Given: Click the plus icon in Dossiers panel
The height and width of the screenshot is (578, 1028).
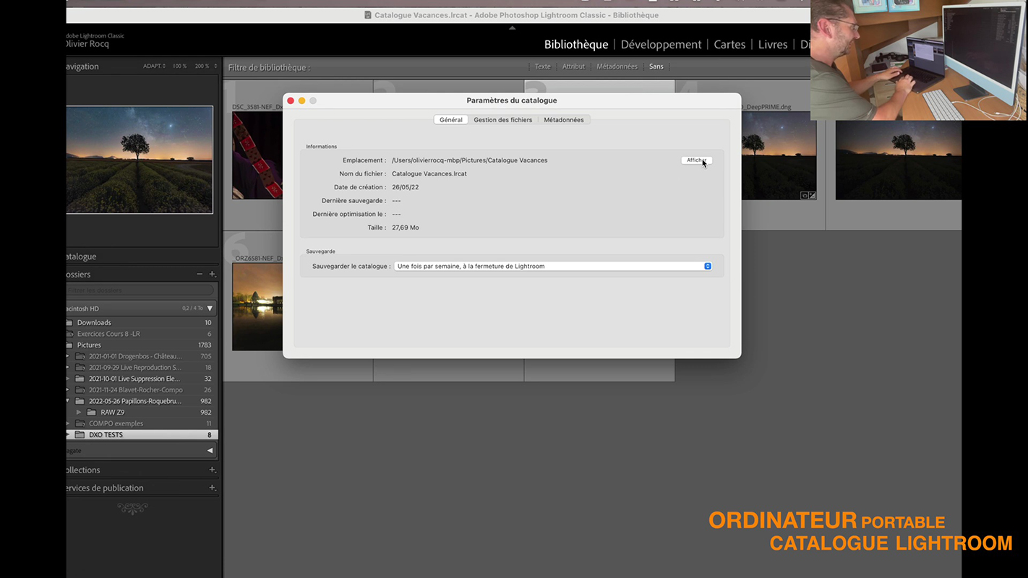Looking at the screenshot, I should tap(213, 275).
